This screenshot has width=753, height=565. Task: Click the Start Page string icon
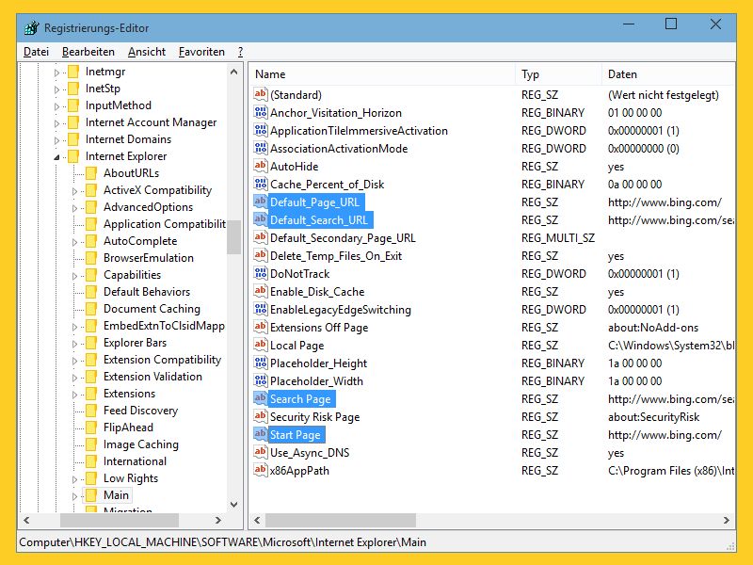(x=261, y=434)
